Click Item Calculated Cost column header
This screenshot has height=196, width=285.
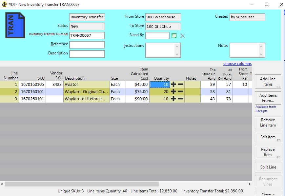[139, 74]
